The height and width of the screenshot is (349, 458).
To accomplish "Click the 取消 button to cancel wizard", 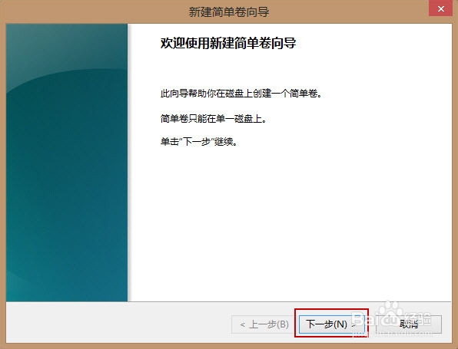I will pos(409,324).
